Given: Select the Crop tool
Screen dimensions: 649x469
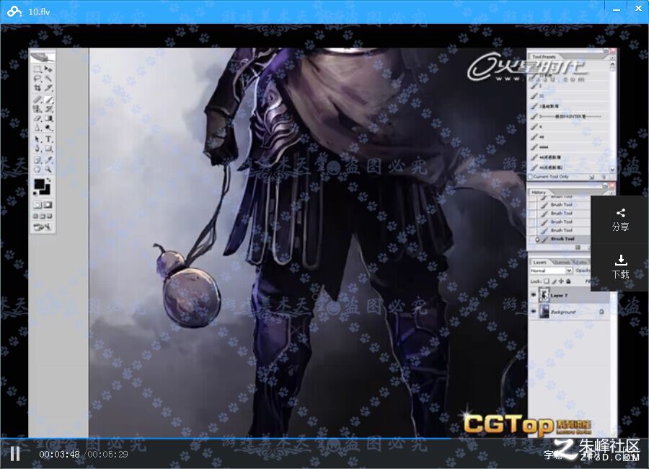Looking at the screenshot, I should pyautogui.click(x=37, y=87).
